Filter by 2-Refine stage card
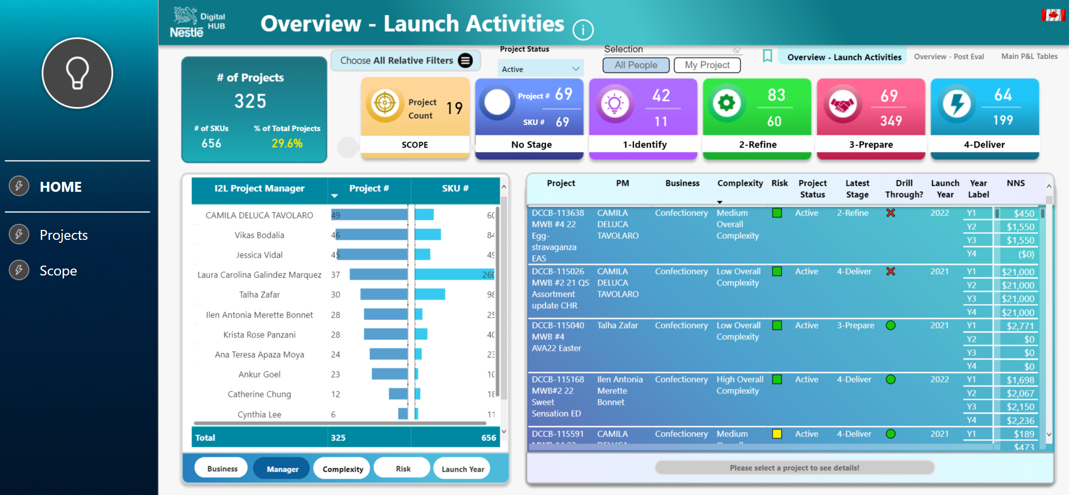Screen dimensions: 1069x495 (757, 119)
